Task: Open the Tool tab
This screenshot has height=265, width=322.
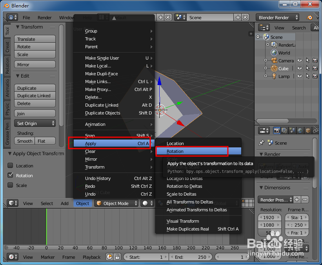Action: pos(7,31)
